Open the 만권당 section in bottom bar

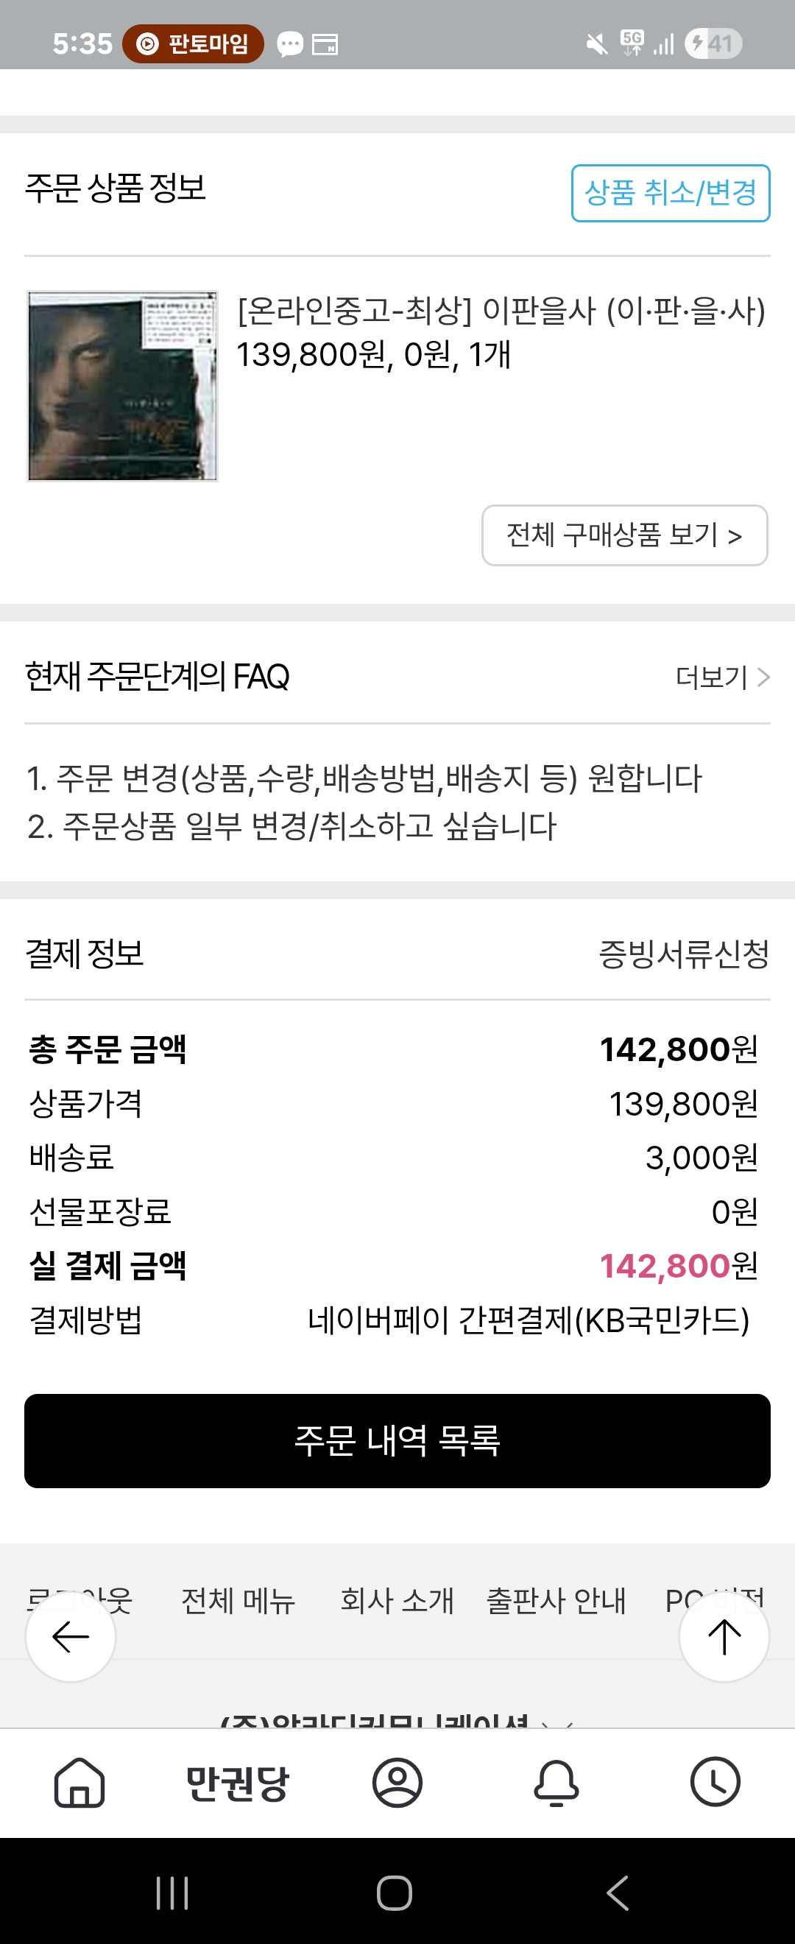pos(238,1783)
